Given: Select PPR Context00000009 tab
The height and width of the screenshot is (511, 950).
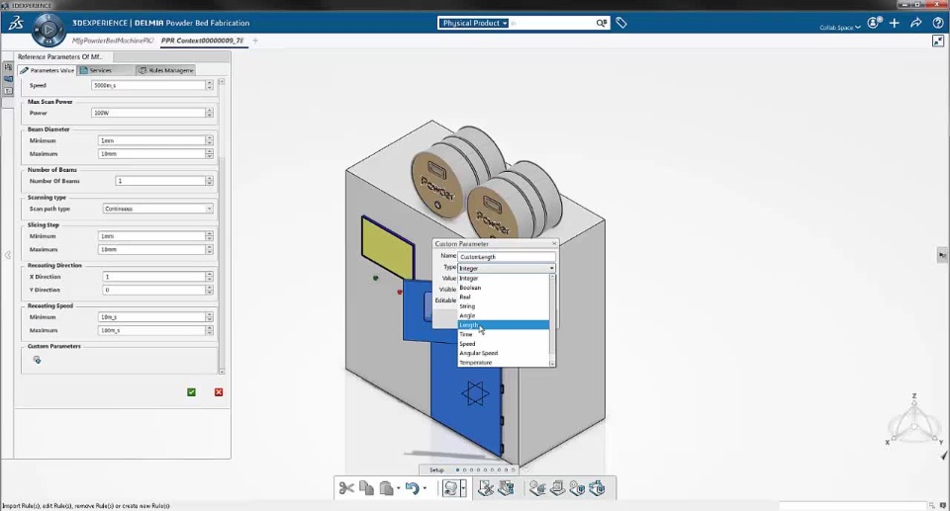Looking at the screenshot, I should point(202,41).
